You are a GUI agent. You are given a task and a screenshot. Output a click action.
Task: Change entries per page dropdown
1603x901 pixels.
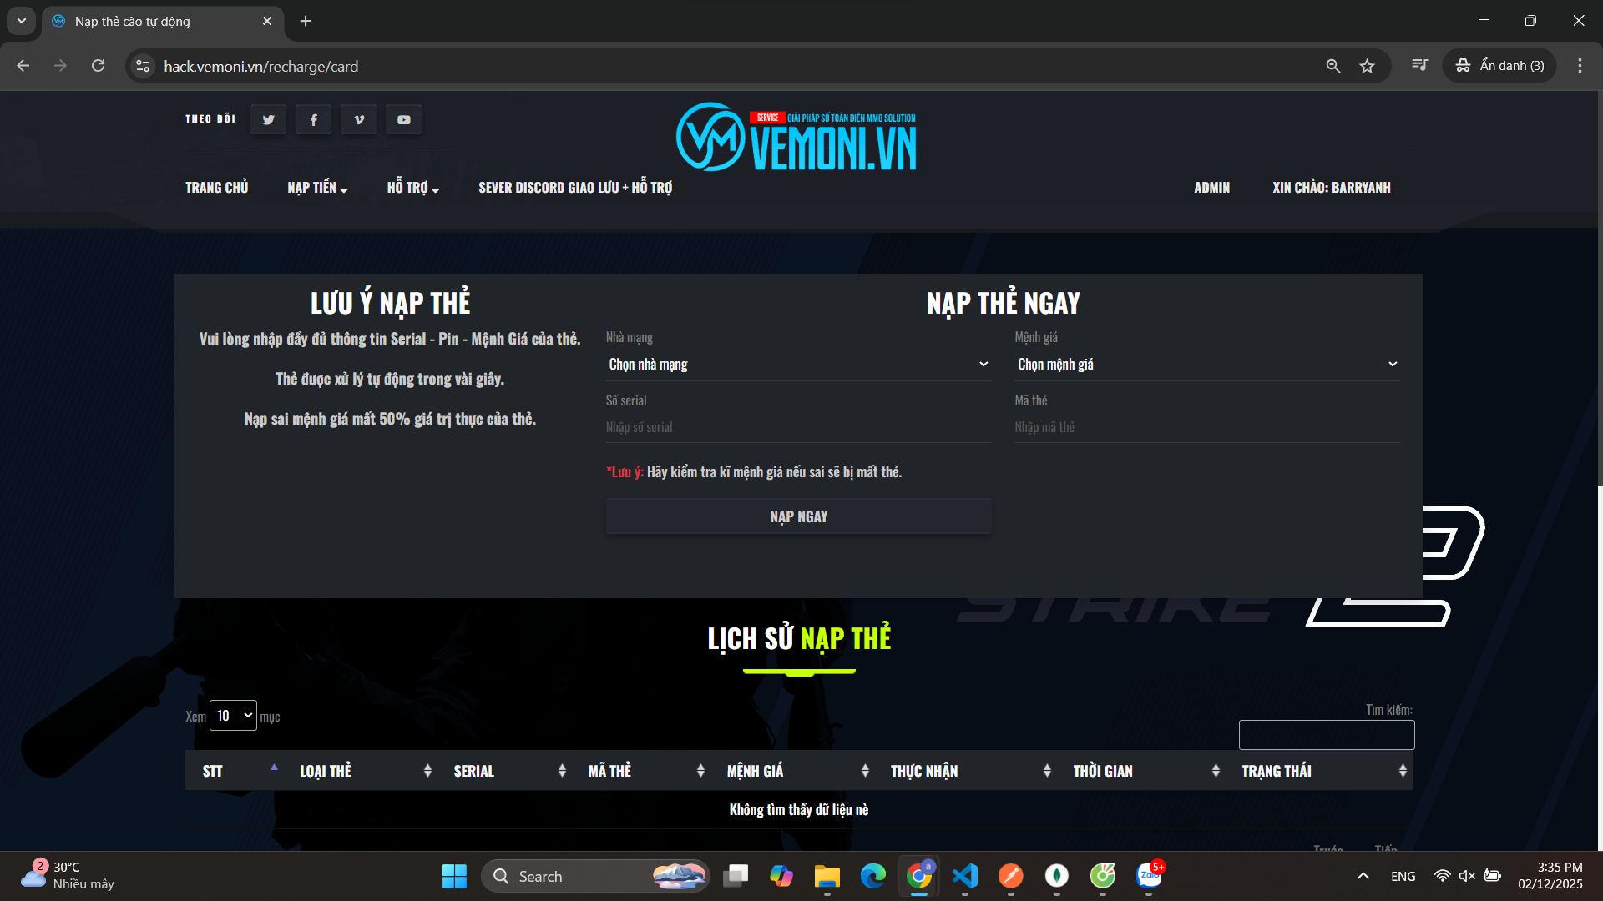coord(233,716)
